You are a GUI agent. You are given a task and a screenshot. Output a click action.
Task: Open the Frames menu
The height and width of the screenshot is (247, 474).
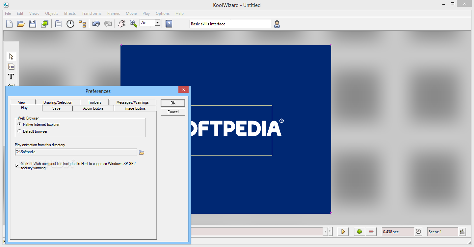pyautogui.click(x=114, y=14)
